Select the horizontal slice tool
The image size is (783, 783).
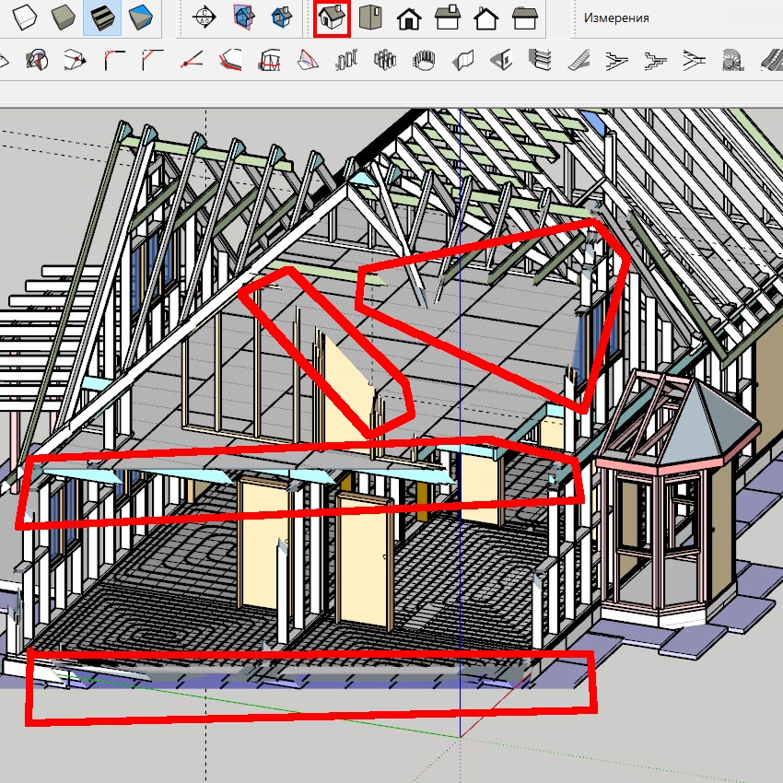pyautogui.click(x=269, y=61)
